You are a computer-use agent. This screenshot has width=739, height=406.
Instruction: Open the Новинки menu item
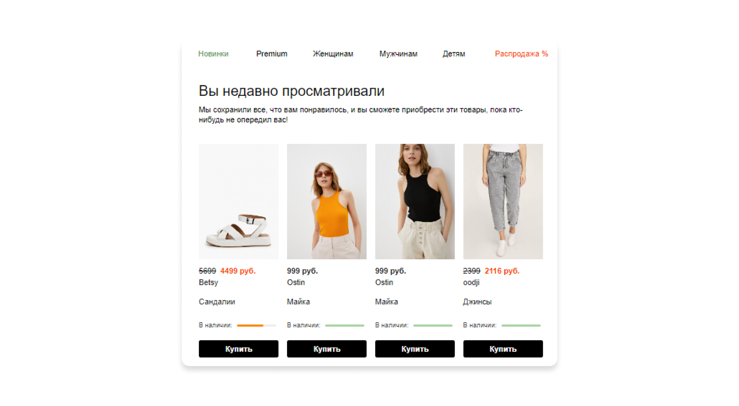213,54
